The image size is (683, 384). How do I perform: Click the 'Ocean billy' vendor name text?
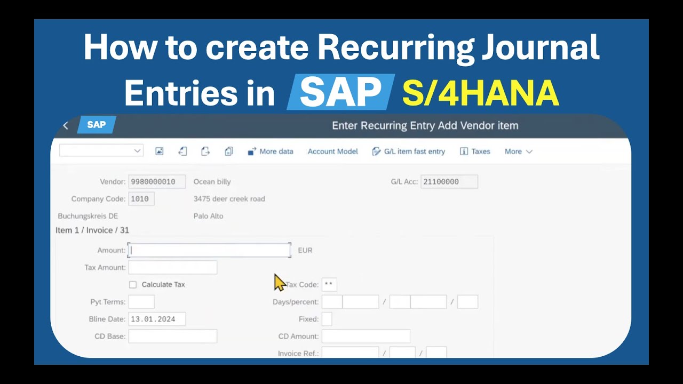[212, 181]
